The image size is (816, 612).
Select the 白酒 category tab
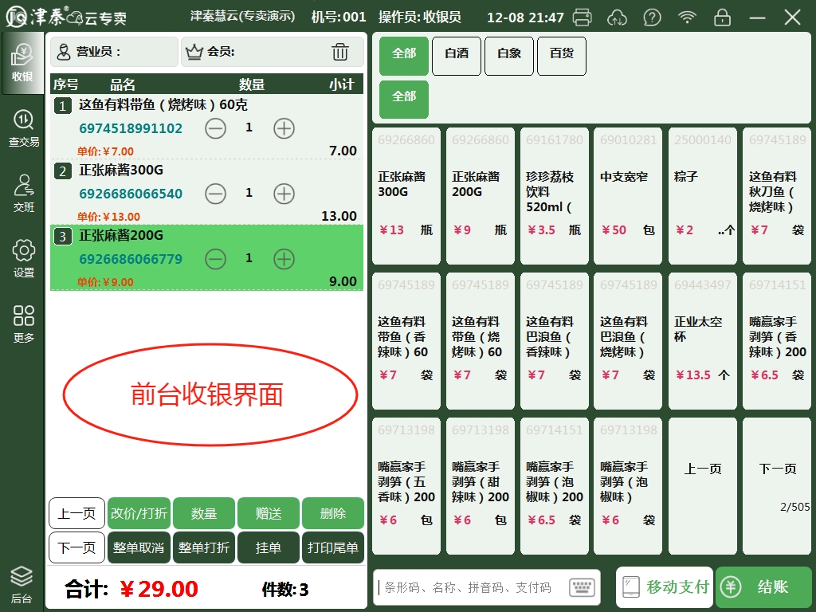[x=457, y=54]
